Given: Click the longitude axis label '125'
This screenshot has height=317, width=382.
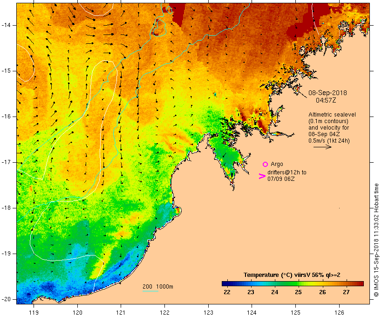Looking at the screenshot, I should (x=296, y=312).
